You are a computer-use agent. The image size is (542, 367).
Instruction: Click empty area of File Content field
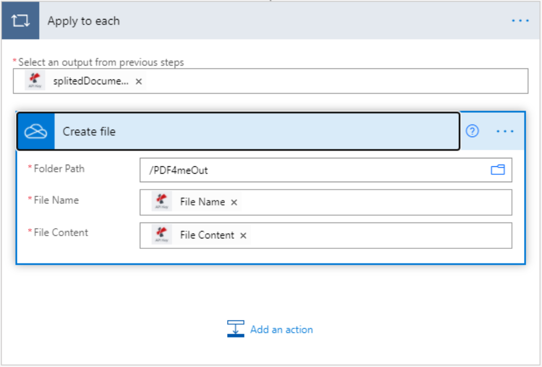[x=376, y=236]
